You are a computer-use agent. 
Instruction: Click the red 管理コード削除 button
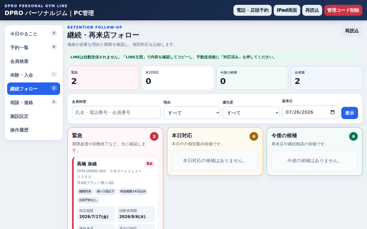pos(343,10)
